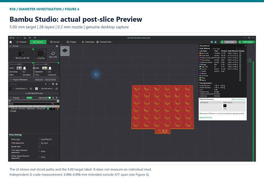Viewport: 264px width, 182px height.
Task: Collapse the Slicing Result panel arrow
Action: click(x=245, y=46)
